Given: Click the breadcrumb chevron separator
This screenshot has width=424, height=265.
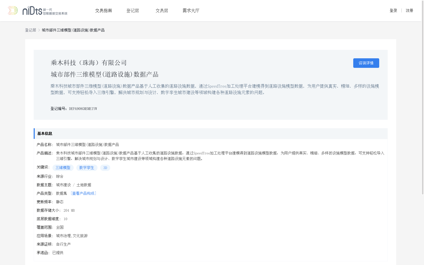Looking at the screenshot, I should tap(39, 30).
